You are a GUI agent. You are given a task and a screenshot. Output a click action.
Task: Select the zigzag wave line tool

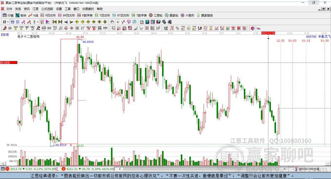click(x=141, y=28)
